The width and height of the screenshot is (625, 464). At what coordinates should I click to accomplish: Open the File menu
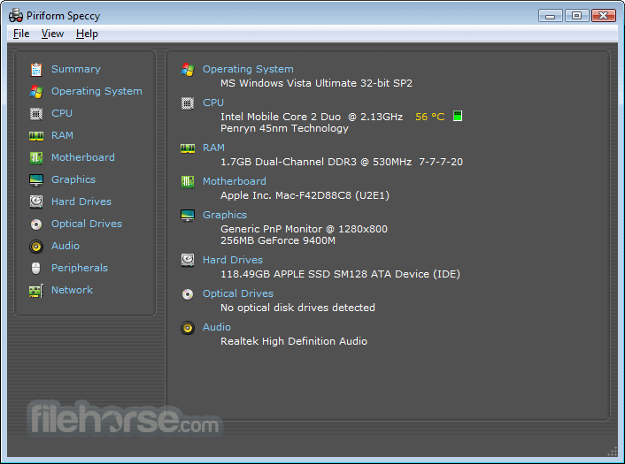(21, 34)
